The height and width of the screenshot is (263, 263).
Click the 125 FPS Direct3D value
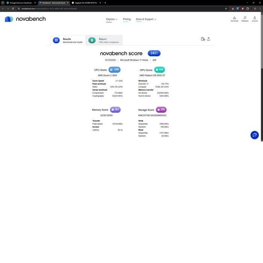[165, 84]
